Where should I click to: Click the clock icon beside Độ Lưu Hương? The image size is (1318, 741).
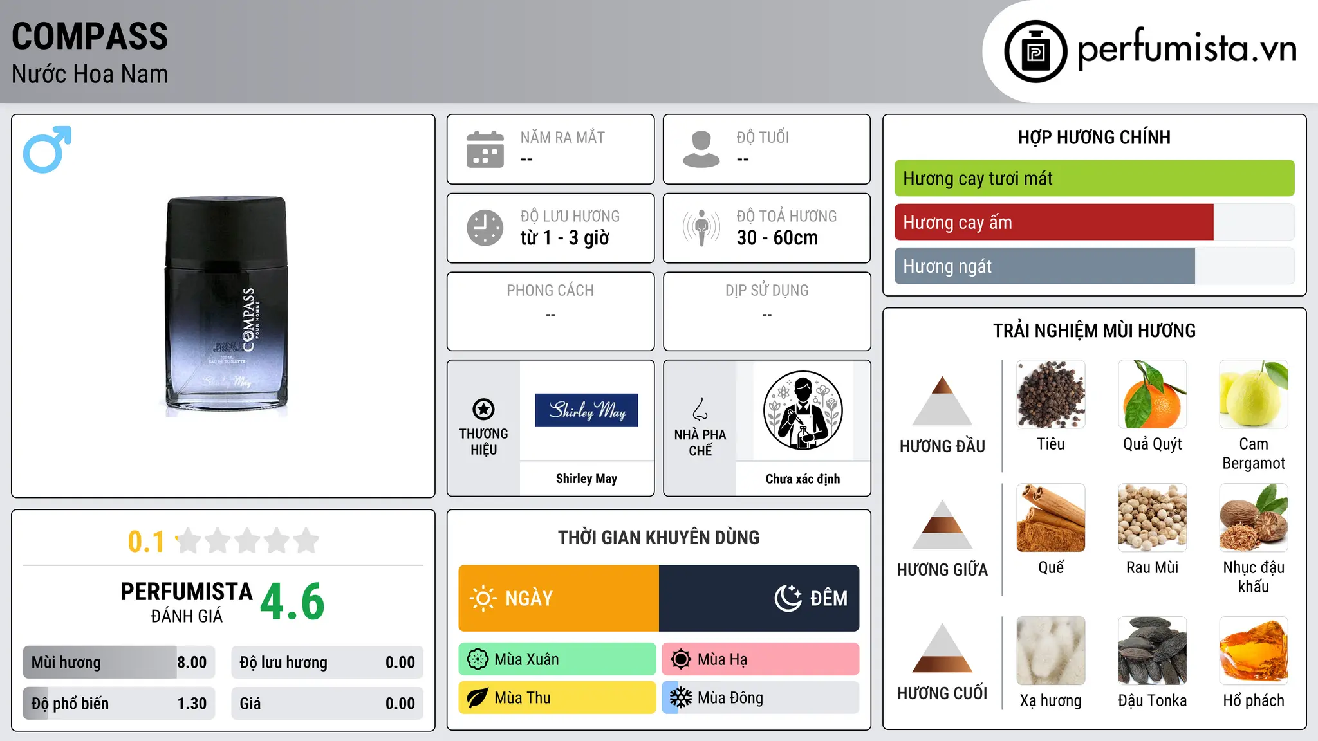click(x=485, y=228)
